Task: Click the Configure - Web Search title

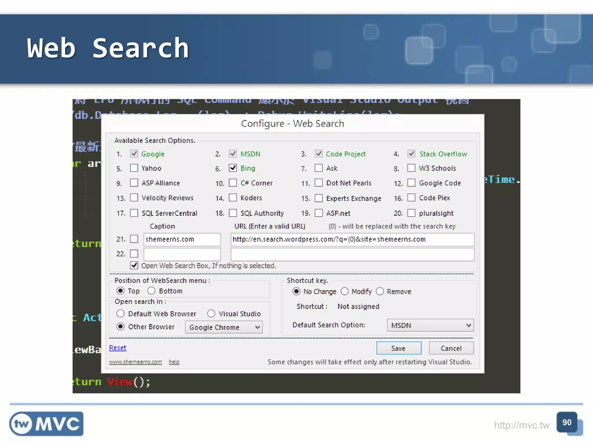Action: pos(293,124)
